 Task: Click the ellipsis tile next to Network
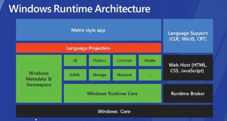pyautogui.click(x=150, y=75)
